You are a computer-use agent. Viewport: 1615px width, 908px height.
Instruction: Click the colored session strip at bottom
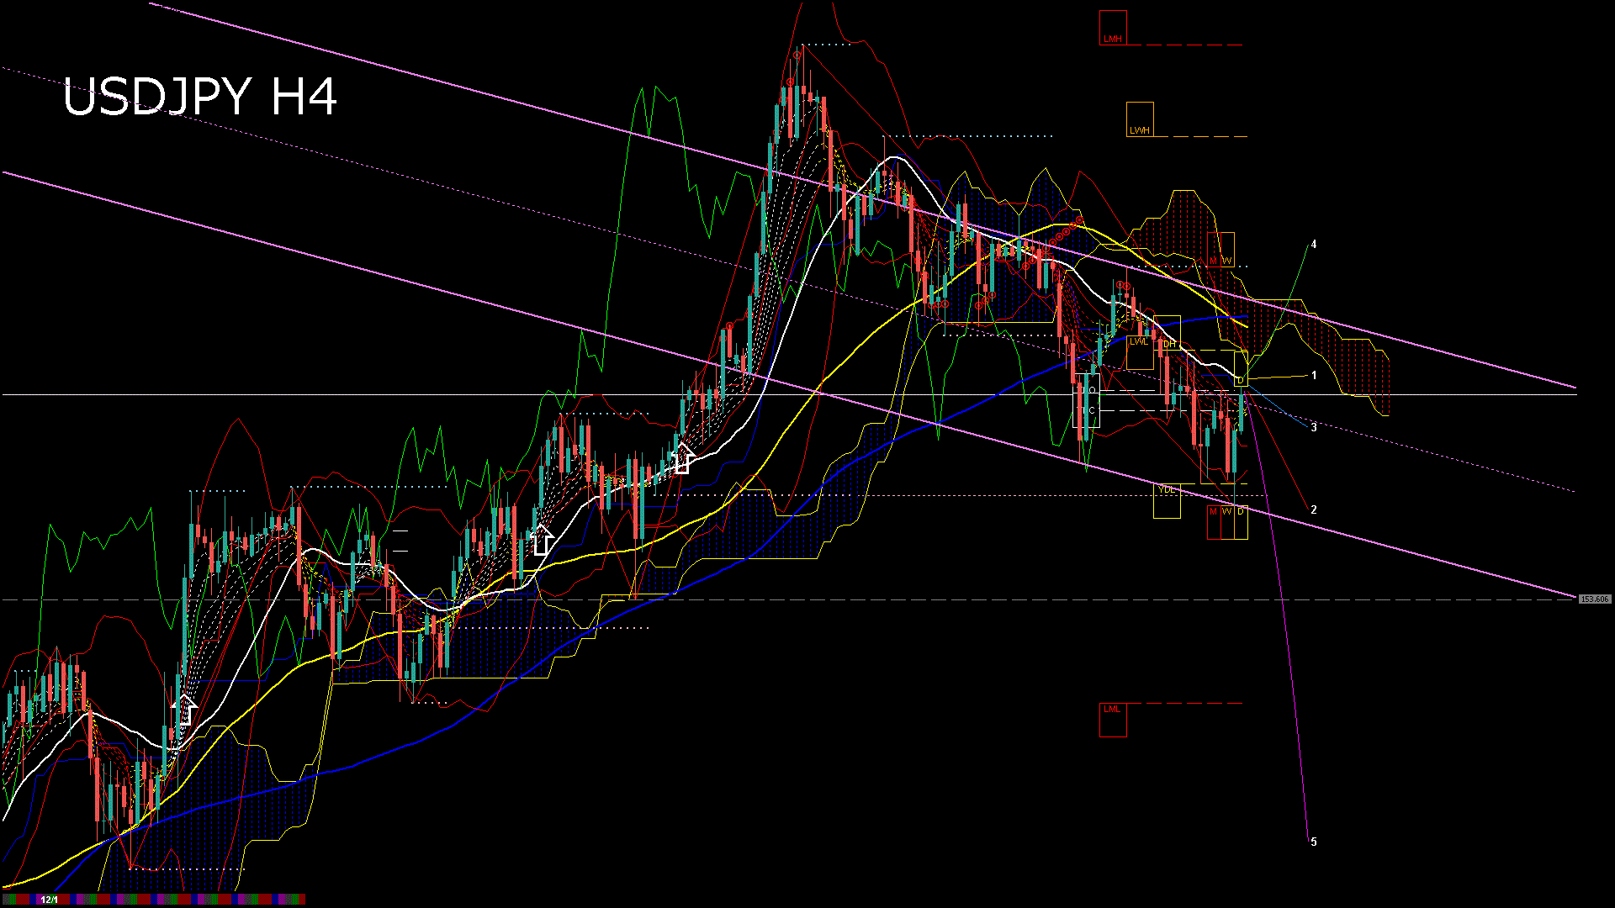point(168,900)
